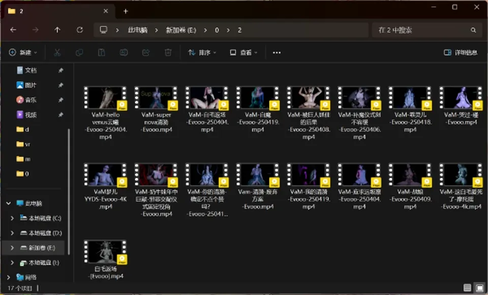
Task: Go back to the previous folder
Action: tap(13, 30)
